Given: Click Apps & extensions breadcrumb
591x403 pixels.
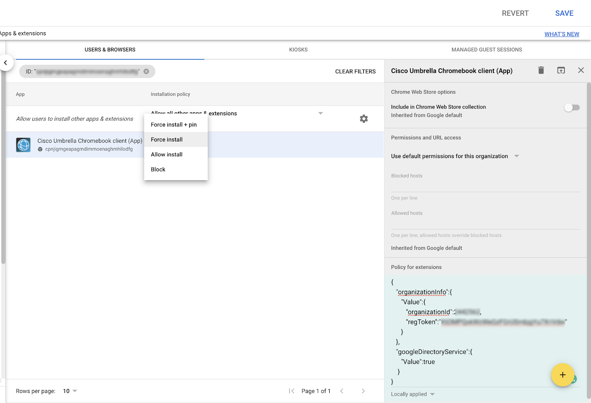Looking at the screenshot, I should pyautogui.click(x=23, y=33).
